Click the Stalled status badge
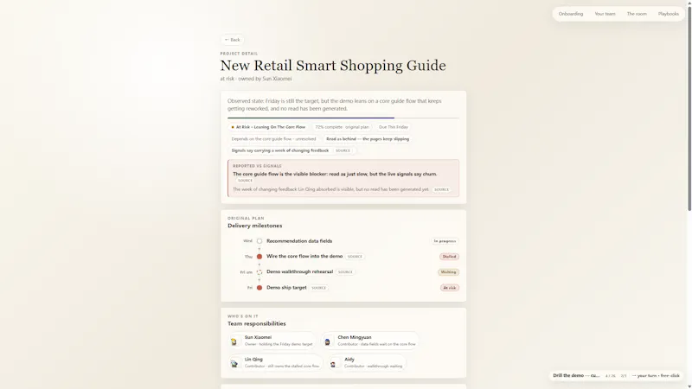The image size is (692, 389). [449, 257]
